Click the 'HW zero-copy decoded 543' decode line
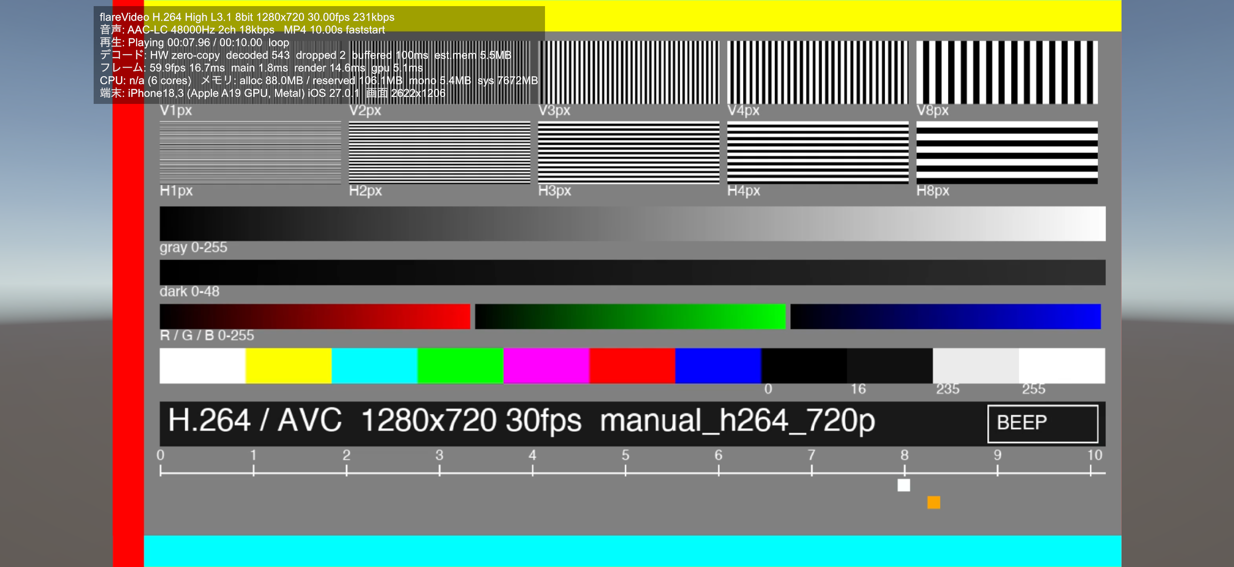Screen dimensions: 1234x567 [x=305, y=55]
